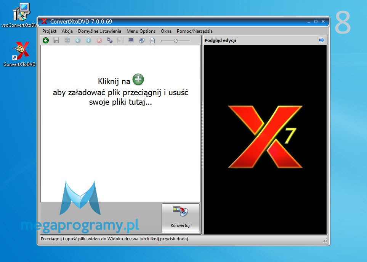The height and width of the screenshot is (262, 367).
Task: Click the Konwertuj button
Action: [x=181, y=218]
